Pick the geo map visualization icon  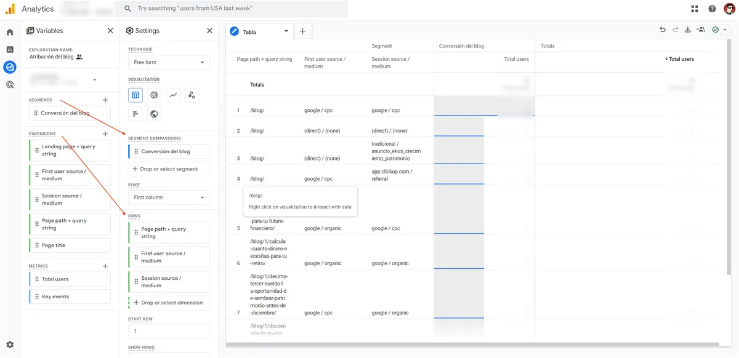tap(155, 114)
